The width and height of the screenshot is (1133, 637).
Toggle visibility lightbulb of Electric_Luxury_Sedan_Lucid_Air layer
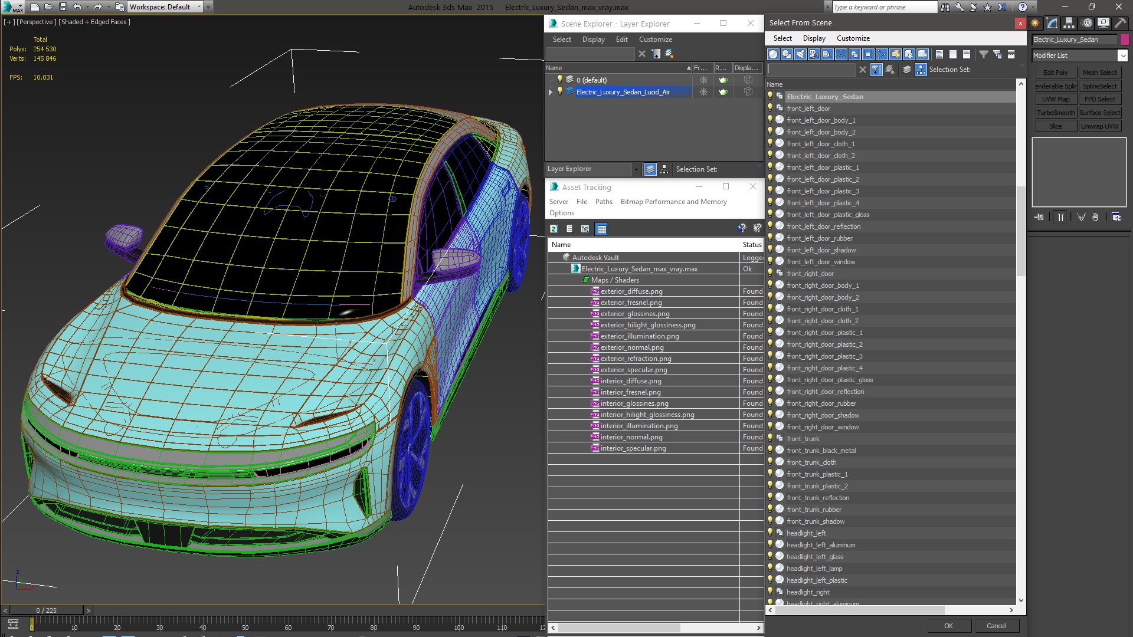[560, 91]
